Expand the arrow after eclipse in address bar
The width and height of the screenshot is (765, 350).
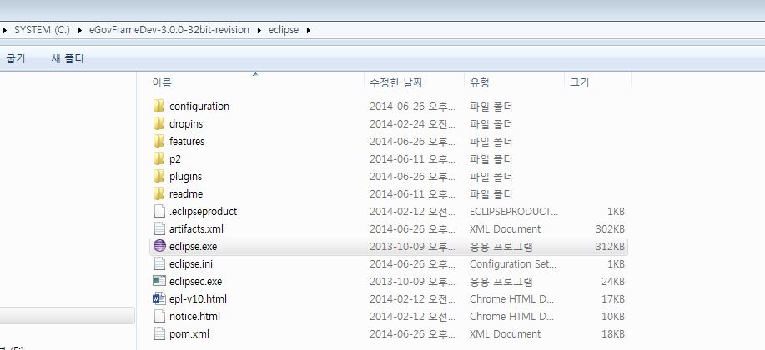click(309, 31)
